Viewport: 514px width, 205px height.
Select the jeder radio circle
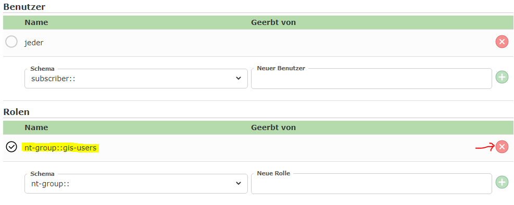point(11,42)
